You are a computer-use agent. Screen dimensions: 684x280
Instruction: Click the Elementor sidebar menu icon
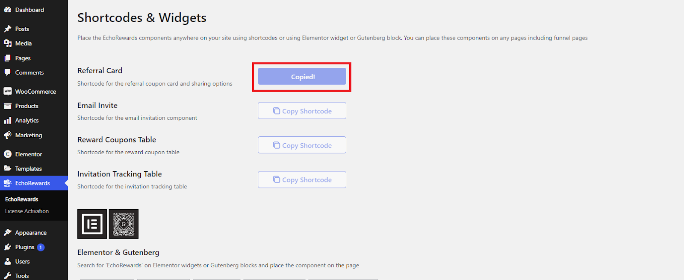point(8,154)
